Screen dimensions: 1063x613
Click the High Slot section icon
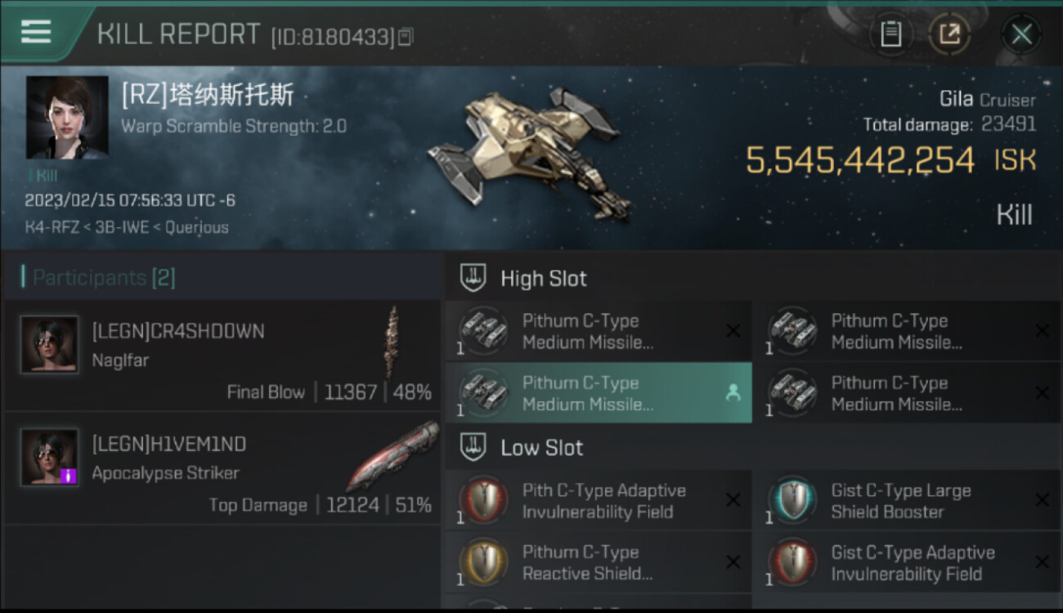coord(473,278)
